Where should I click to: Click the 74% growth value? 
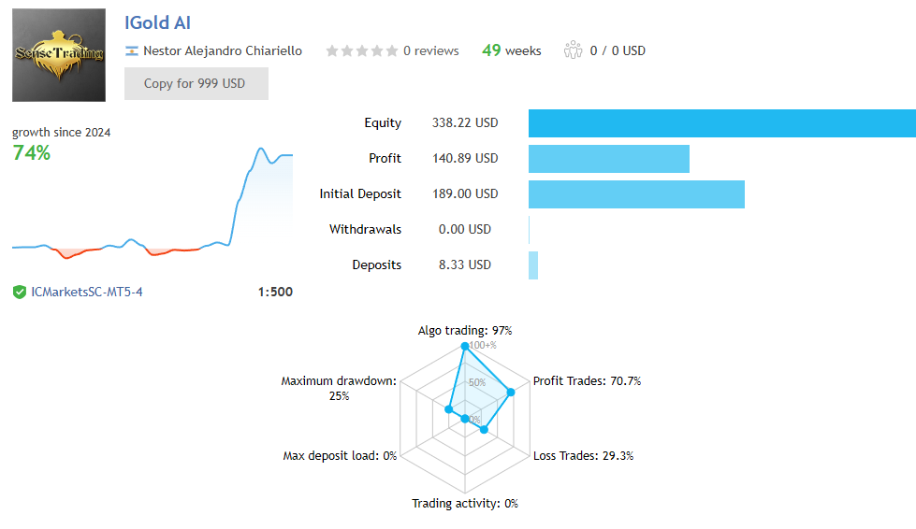point(31,152)
